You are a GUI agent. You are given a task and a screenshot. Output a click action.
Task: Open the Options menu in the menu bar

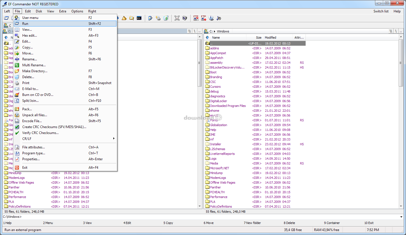coord(77,11)
